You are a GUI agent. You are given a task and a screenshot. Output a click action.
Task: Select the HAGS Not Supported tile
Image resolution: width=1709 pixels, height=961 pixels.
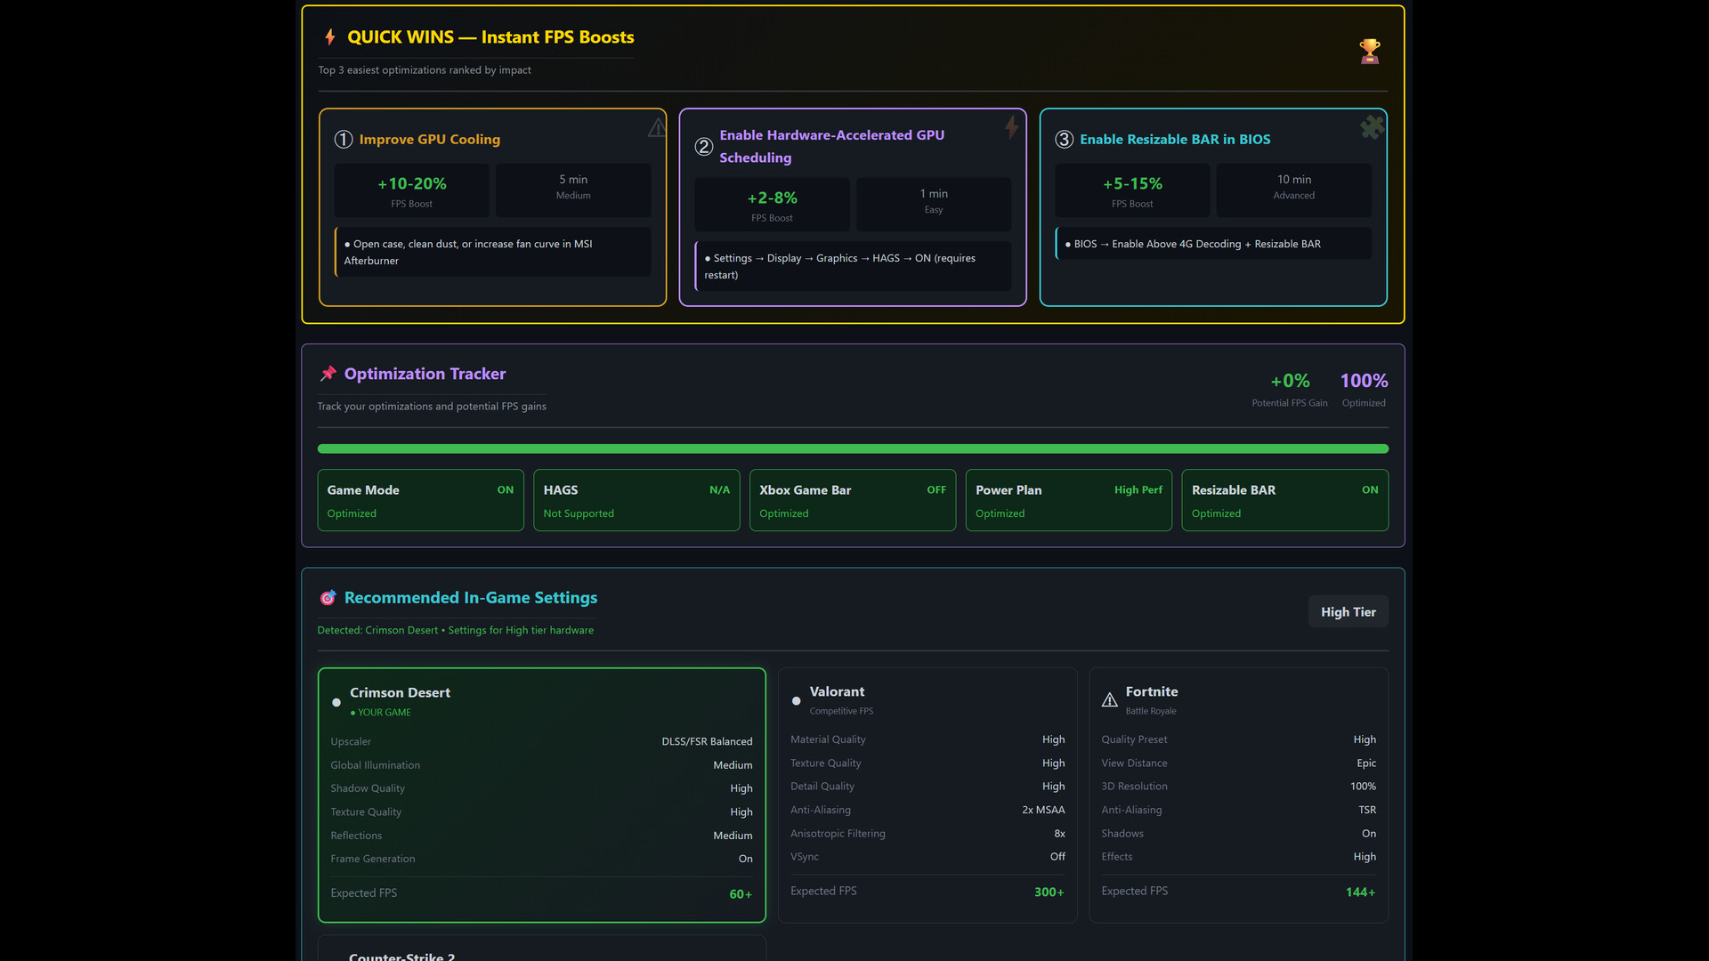[x=636, y=500]
